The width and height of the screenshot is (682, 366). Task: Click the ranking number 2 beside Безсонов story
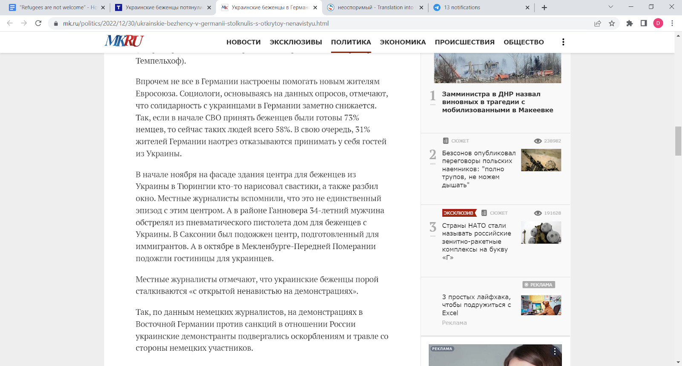coord(433,154)
